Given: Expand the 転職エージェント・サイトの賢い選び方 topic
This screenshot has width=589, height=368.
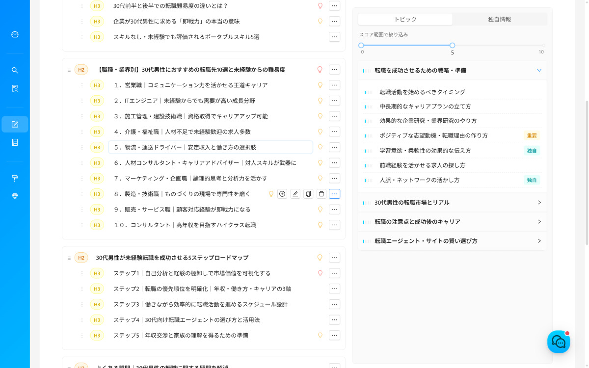Looking at the screenshot, I should pyautogui.click(x=539, y=241).
